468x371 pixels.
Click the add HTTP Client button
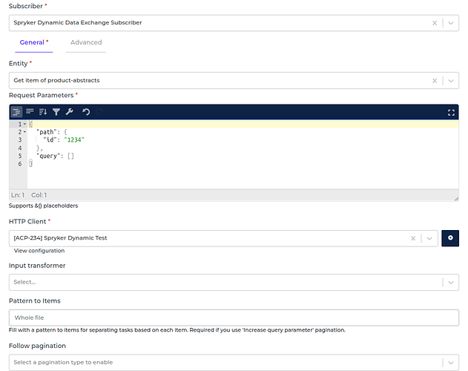click(x=450, y=238)
